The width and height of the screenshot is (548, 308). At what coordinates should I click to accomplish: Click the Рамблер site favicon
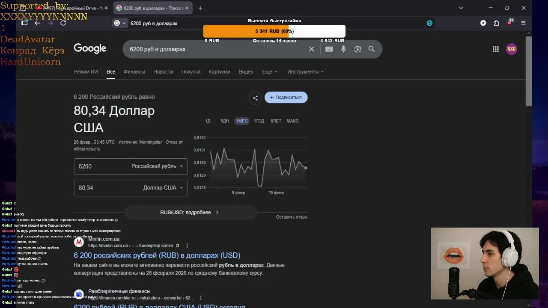79,294
